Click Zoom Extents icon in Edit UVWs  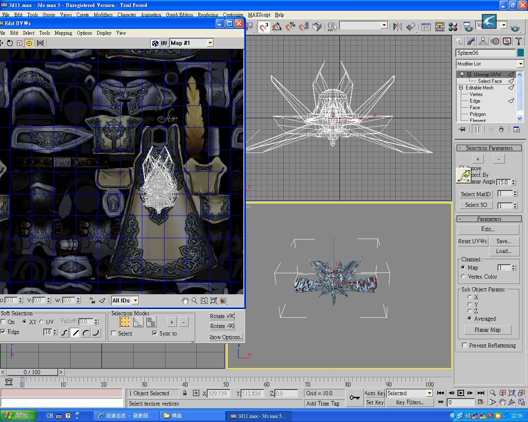[214, 300]
